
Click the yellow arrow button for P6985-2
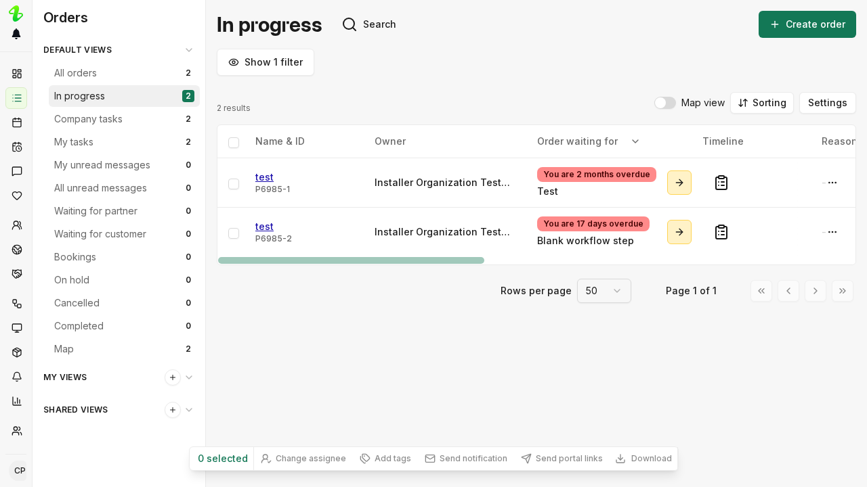(679, 232)
